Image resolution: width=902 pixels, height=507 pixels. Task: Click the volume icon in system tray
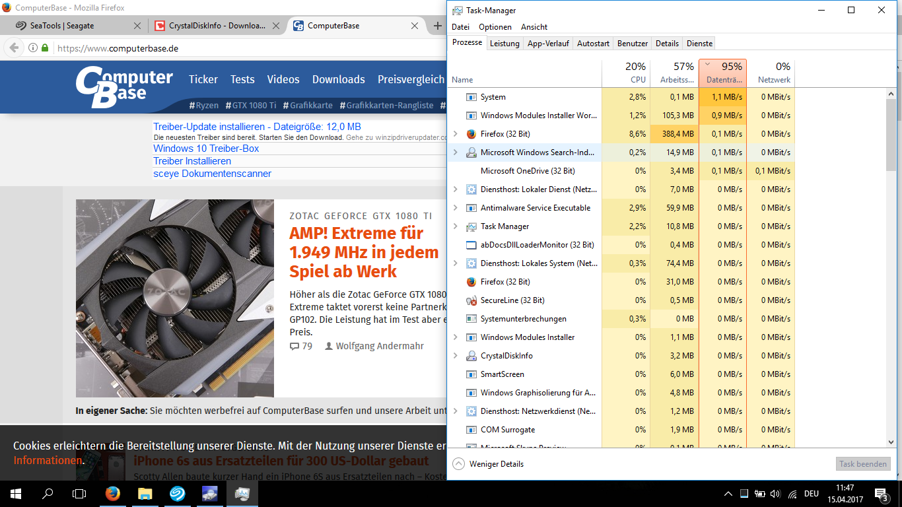coord(775,494)
